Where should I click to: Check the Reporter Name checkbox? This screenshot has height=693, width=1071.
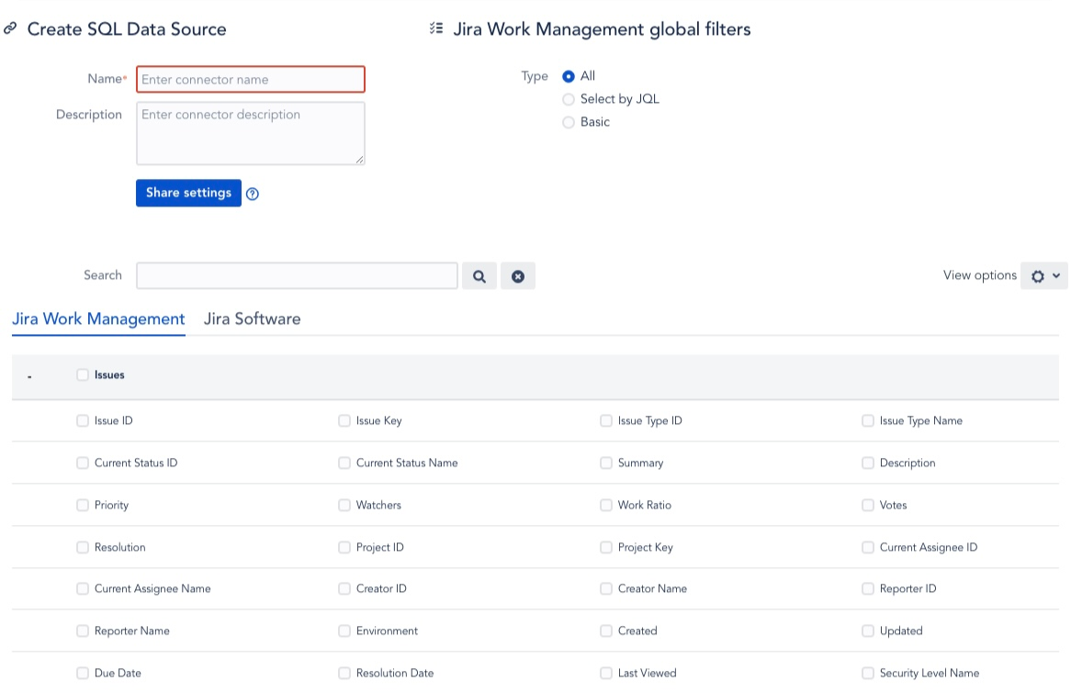[x=83, y=631]
